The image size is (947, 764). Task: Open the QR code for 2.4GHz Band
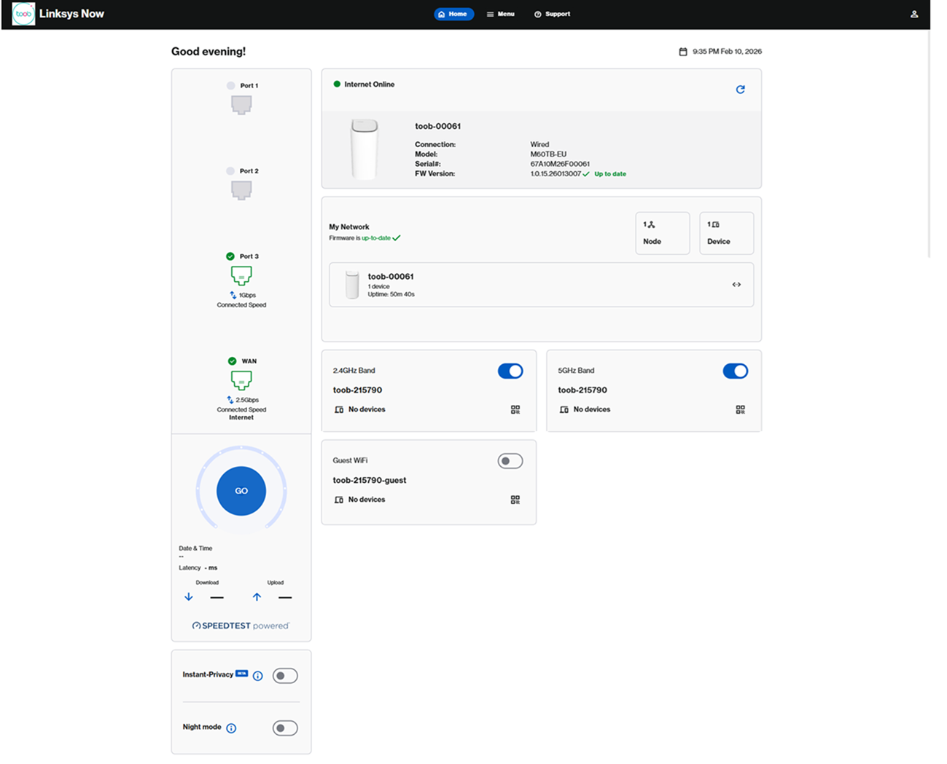click(515, 409)
